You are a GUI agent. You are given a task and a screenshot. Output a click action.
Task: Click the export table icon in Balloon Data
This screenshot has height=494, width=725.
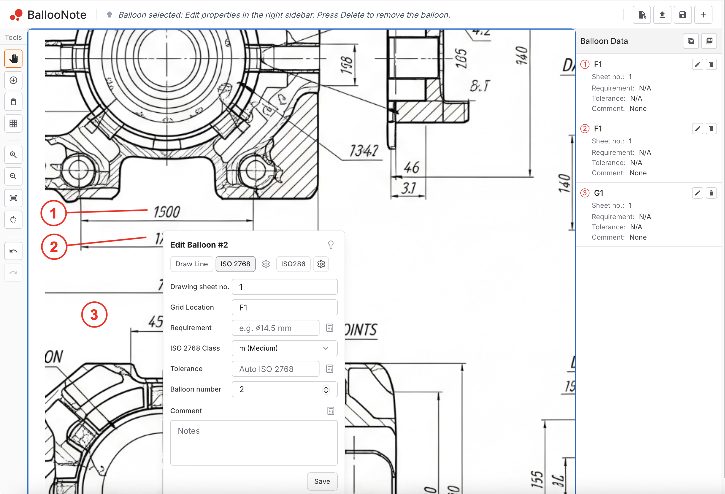[x=691, y=41]
